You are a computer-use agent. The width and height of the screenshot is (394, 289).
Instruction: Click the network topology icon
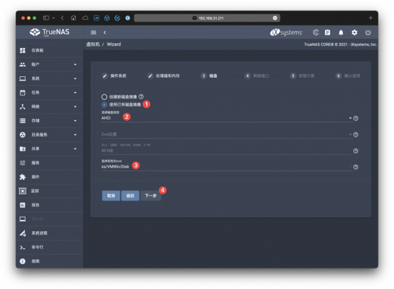point(22,107)
